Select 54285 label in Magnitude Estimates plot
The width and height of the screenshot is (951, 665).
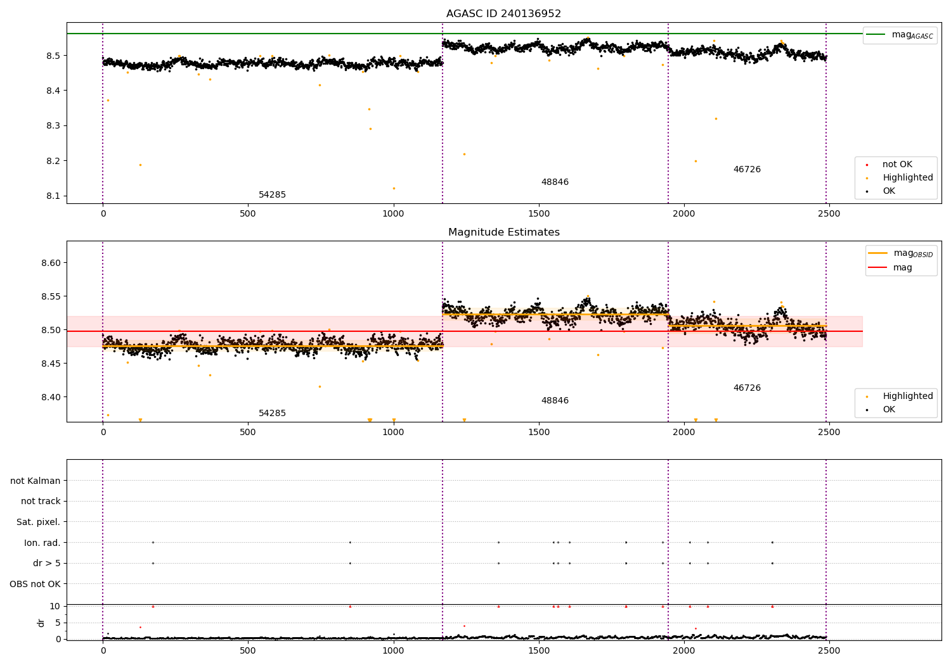click(272, 414)
